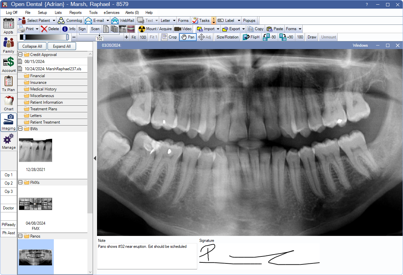Activate the Crop tool
Viewport: 403px width, 275px height.
point(169,37)
